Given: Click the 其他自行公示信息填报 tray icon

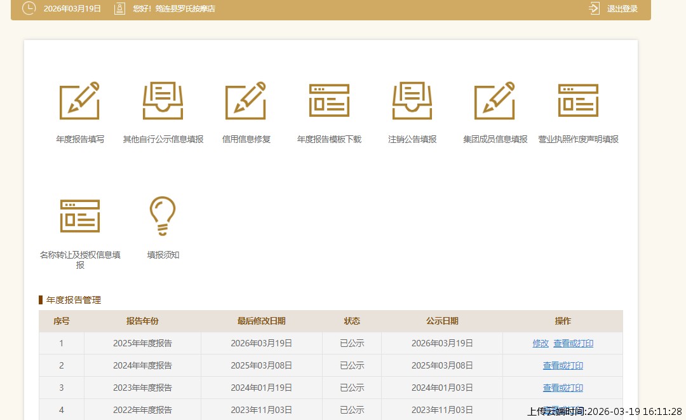Looking at the screenshot, I should 163,100.
